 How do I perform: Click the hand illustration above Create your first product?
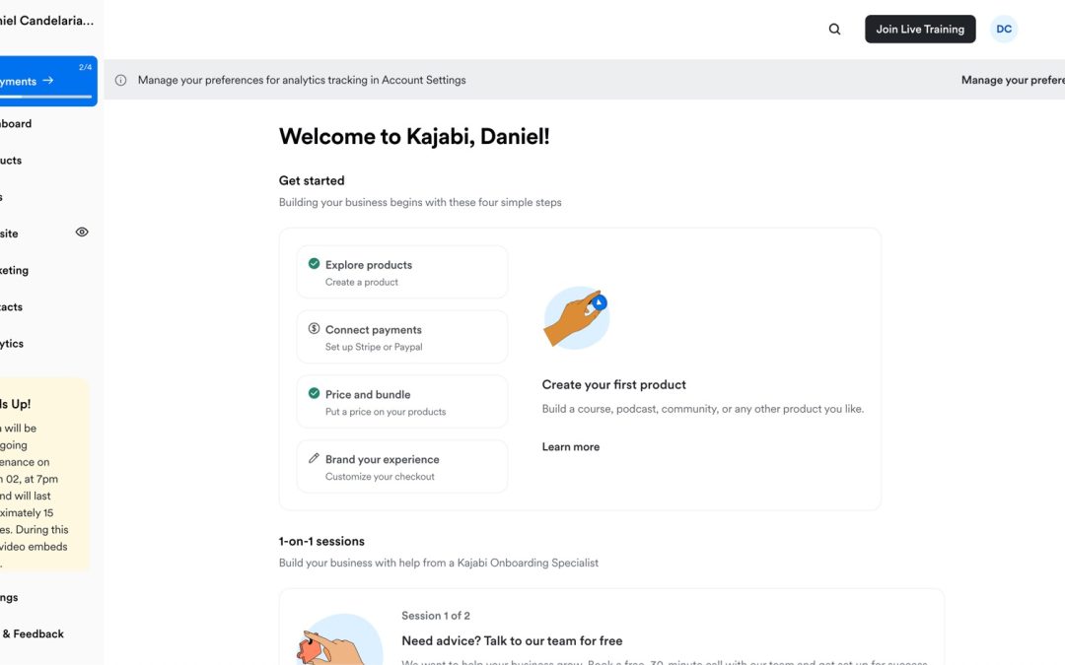[576, 317]
